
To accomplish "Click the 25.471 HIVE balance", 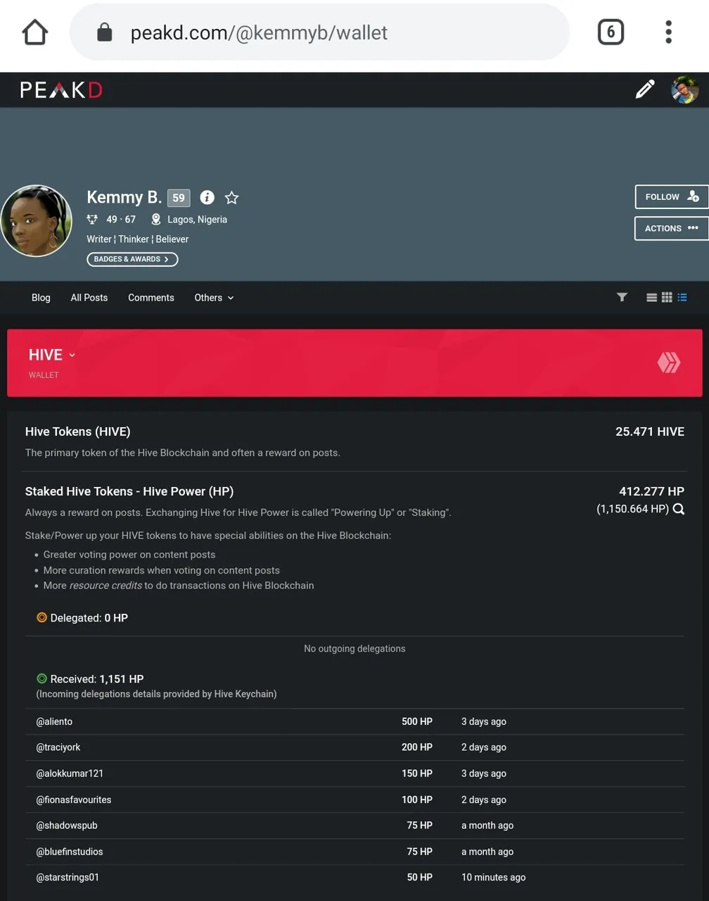I will [x=650, y=431].
